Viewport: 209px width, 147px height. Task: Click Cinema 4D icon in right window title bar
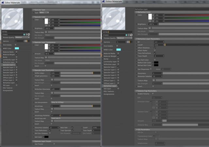coord(104,1)
